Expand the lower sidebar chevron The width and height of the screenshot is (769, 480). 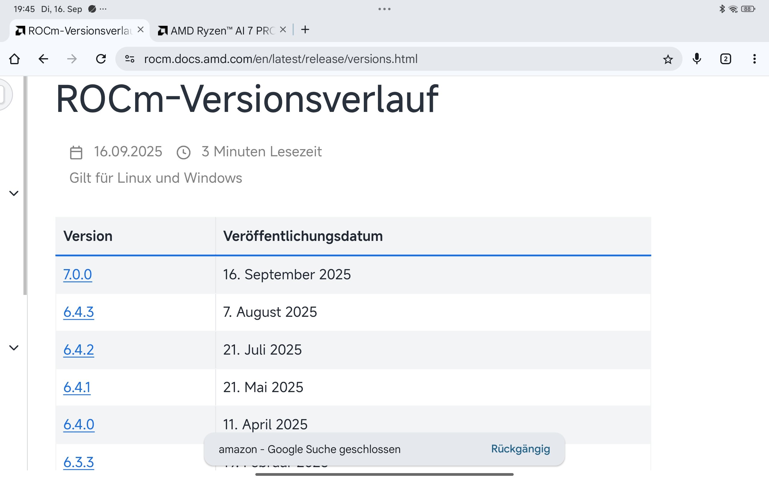coord(14,348)
